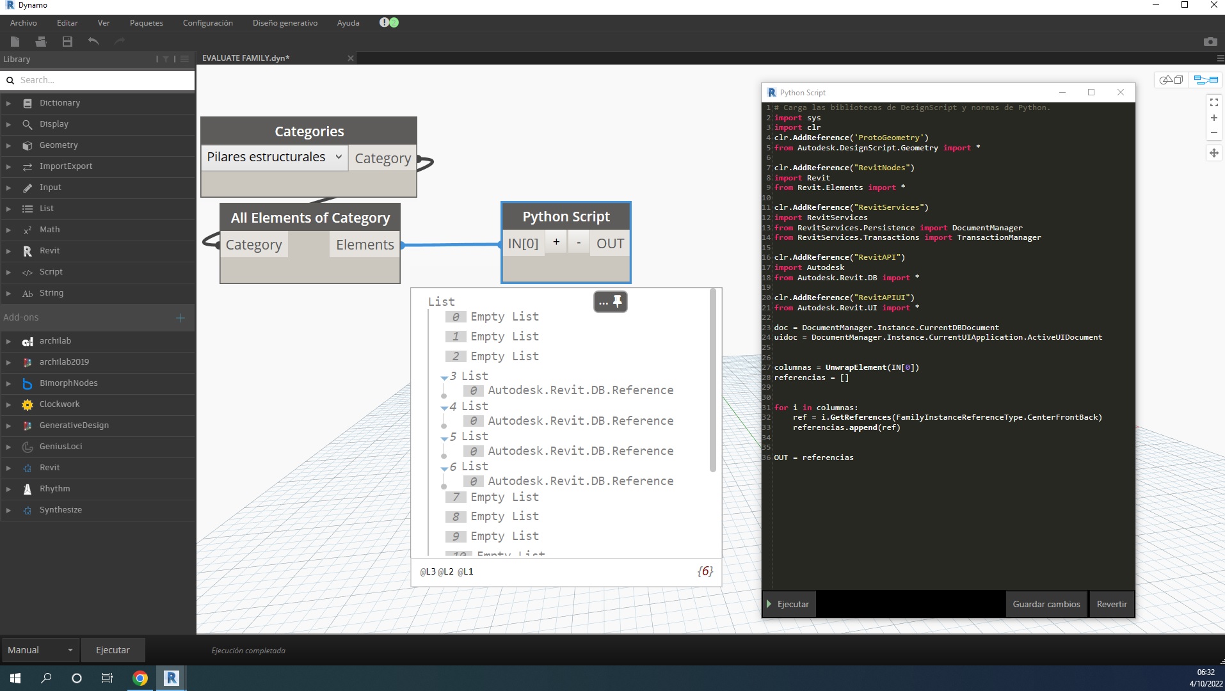The width and height of the screenshot is (1225, 691).
Task: Select the @L2 list level label
Action: (x=446, y=572)
